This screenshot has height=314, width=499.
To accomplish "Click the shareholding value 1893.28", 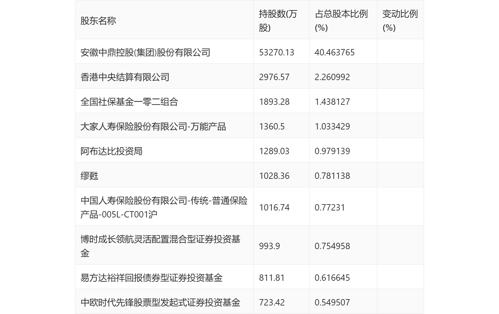I will click(274, 102).
